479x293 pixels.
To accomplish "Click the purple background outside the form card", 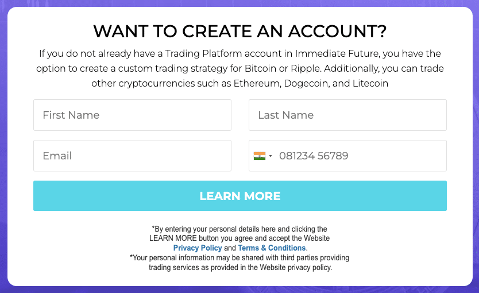I will pyautogui.click(x=3, y=146).
